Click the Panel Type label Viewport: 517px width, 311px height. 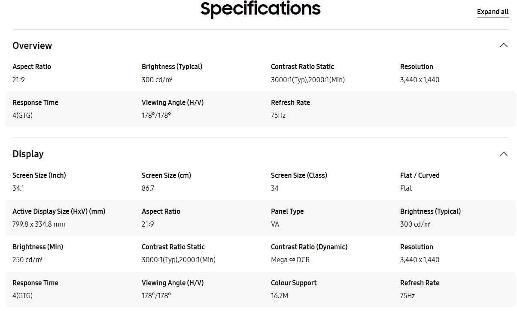[287, 211]
